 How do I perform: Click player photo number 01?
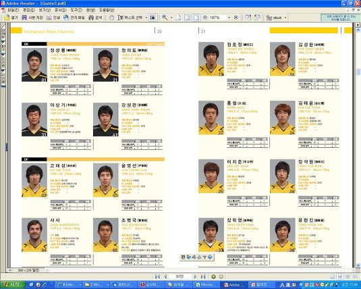[x=34, y=65]
